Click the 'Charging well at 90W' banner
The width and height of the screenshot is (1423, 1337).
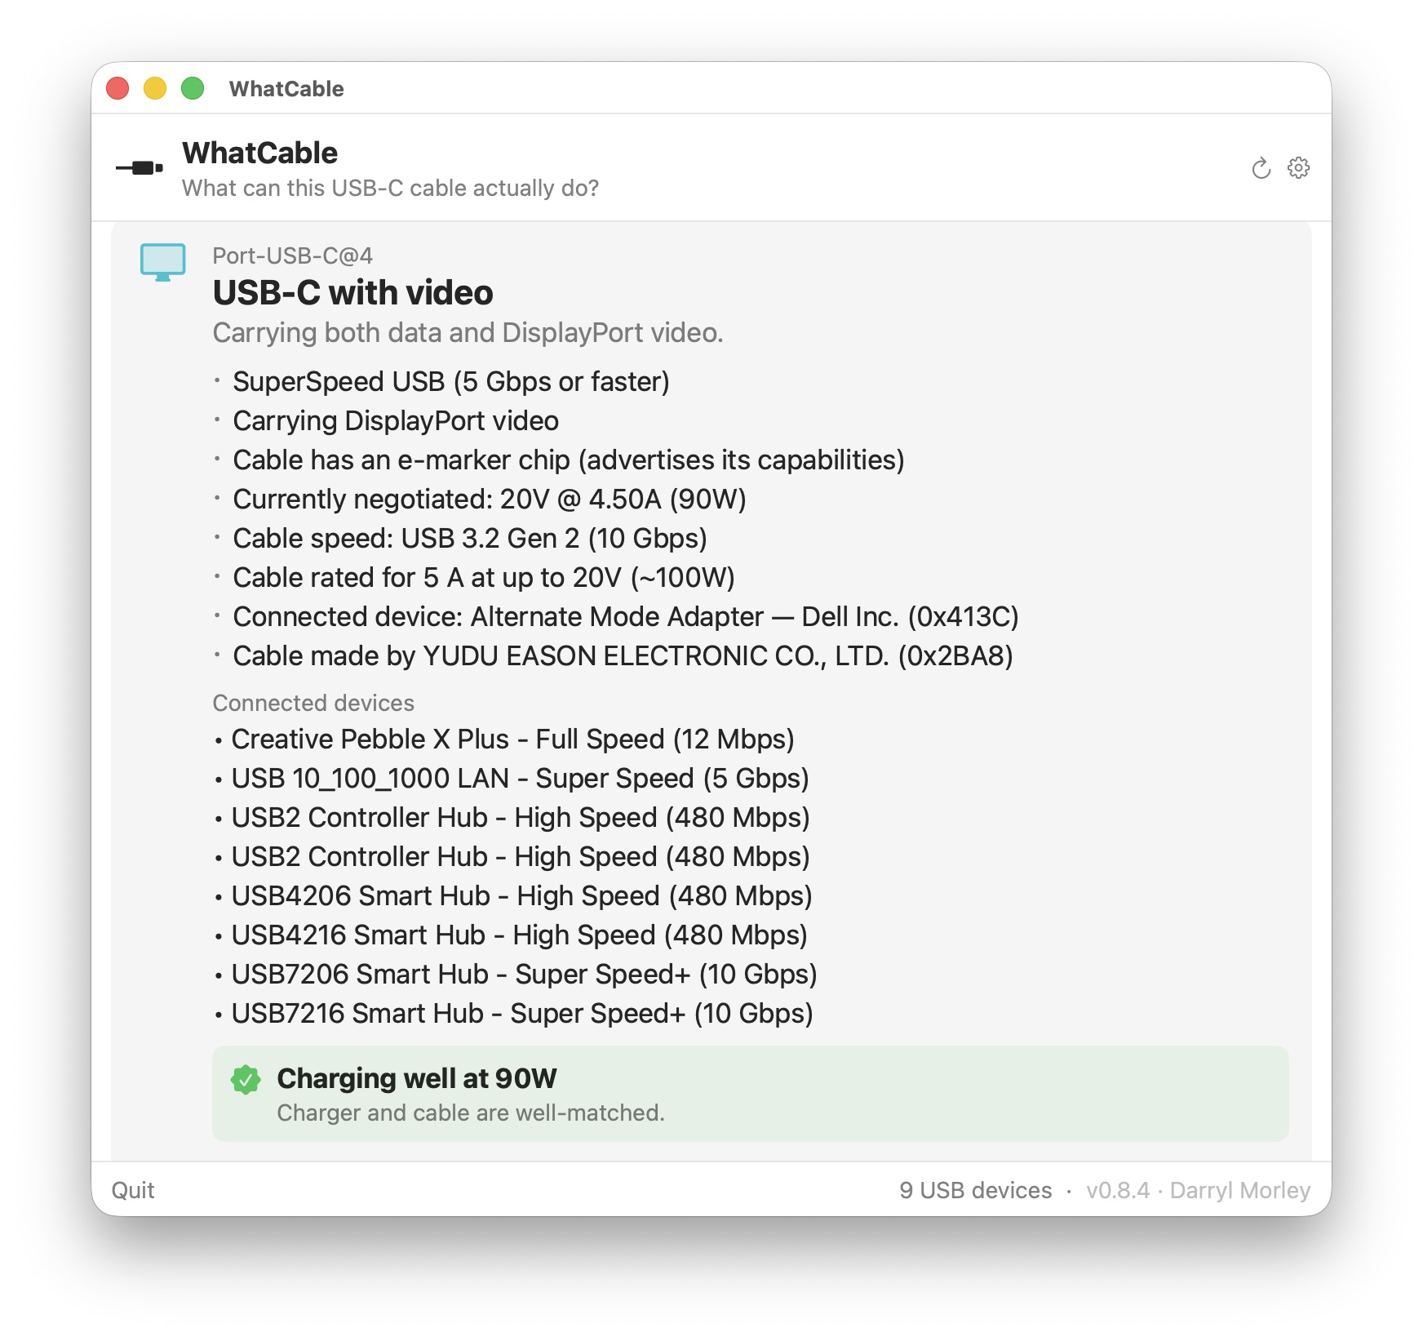click(750, 1094)
